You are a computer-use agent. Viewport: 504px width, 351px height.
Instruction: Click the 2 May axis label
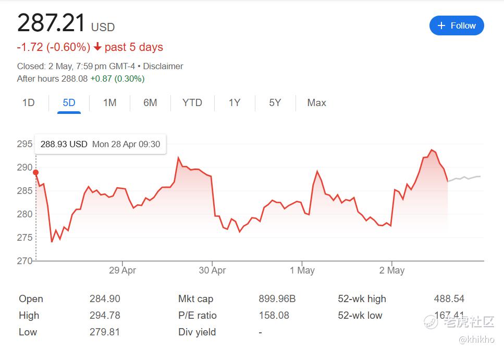pos(392,270)
